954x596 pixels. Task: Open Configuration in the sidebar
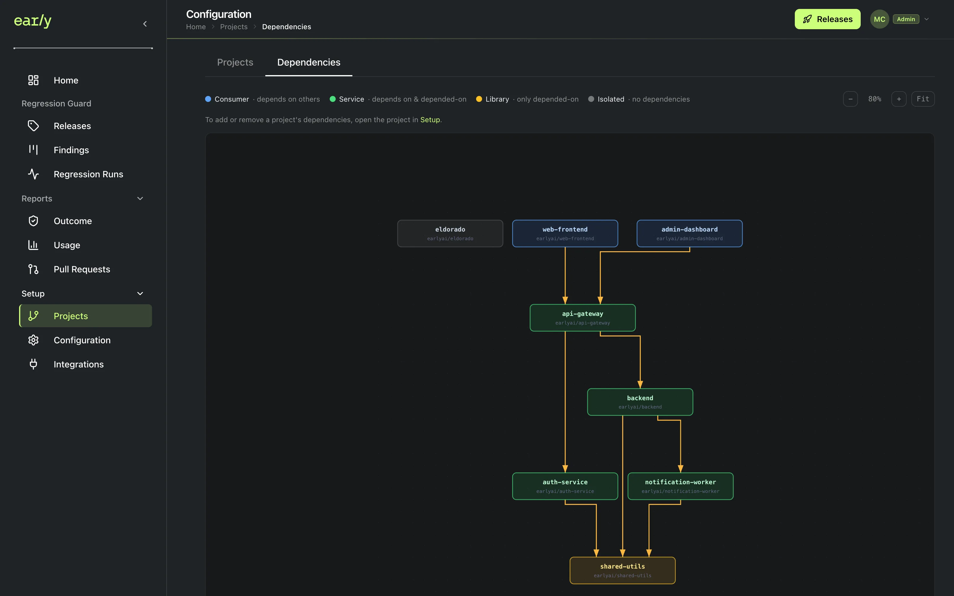point(86,340)
